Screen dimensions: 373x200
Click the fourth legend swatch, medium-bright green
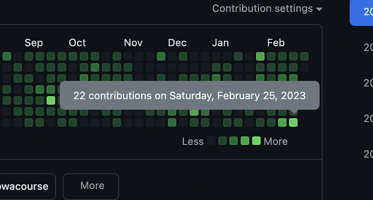point(245,141)
